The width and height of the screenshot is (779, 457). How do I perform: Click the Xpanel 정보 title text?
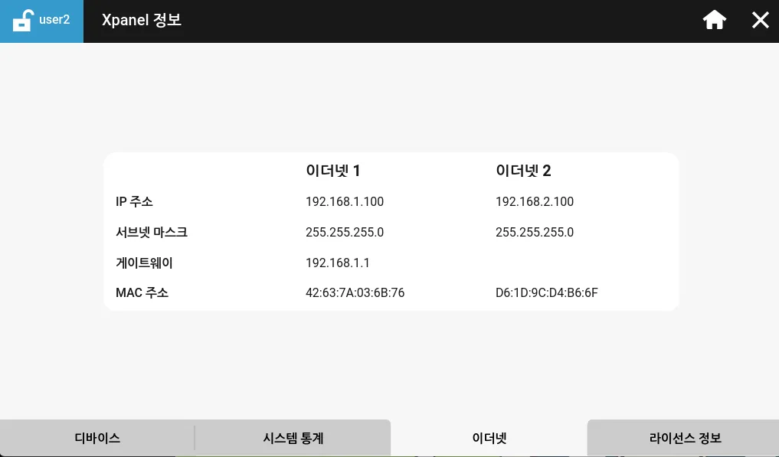tap(142, 21)
